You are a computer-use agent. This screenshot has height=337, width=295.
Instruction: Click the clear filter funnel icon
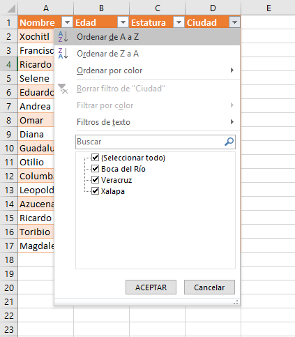[63, 89]
